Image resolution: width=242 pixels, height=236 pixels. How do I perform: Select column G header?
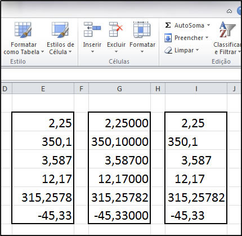119,88
